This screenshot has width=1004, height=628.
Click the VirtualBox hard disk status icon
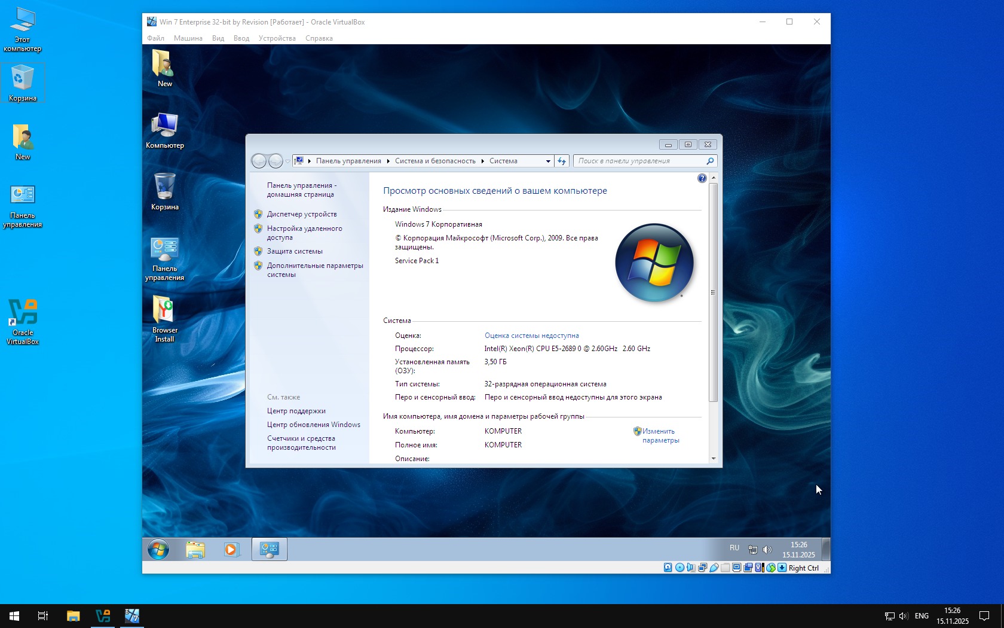coord(668,568)
